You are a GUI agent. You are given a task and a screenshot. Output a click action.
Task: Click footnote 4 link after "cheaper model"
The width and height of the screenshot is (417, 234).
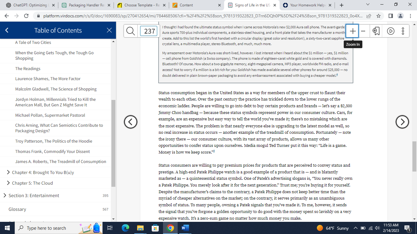pos(337,75)
